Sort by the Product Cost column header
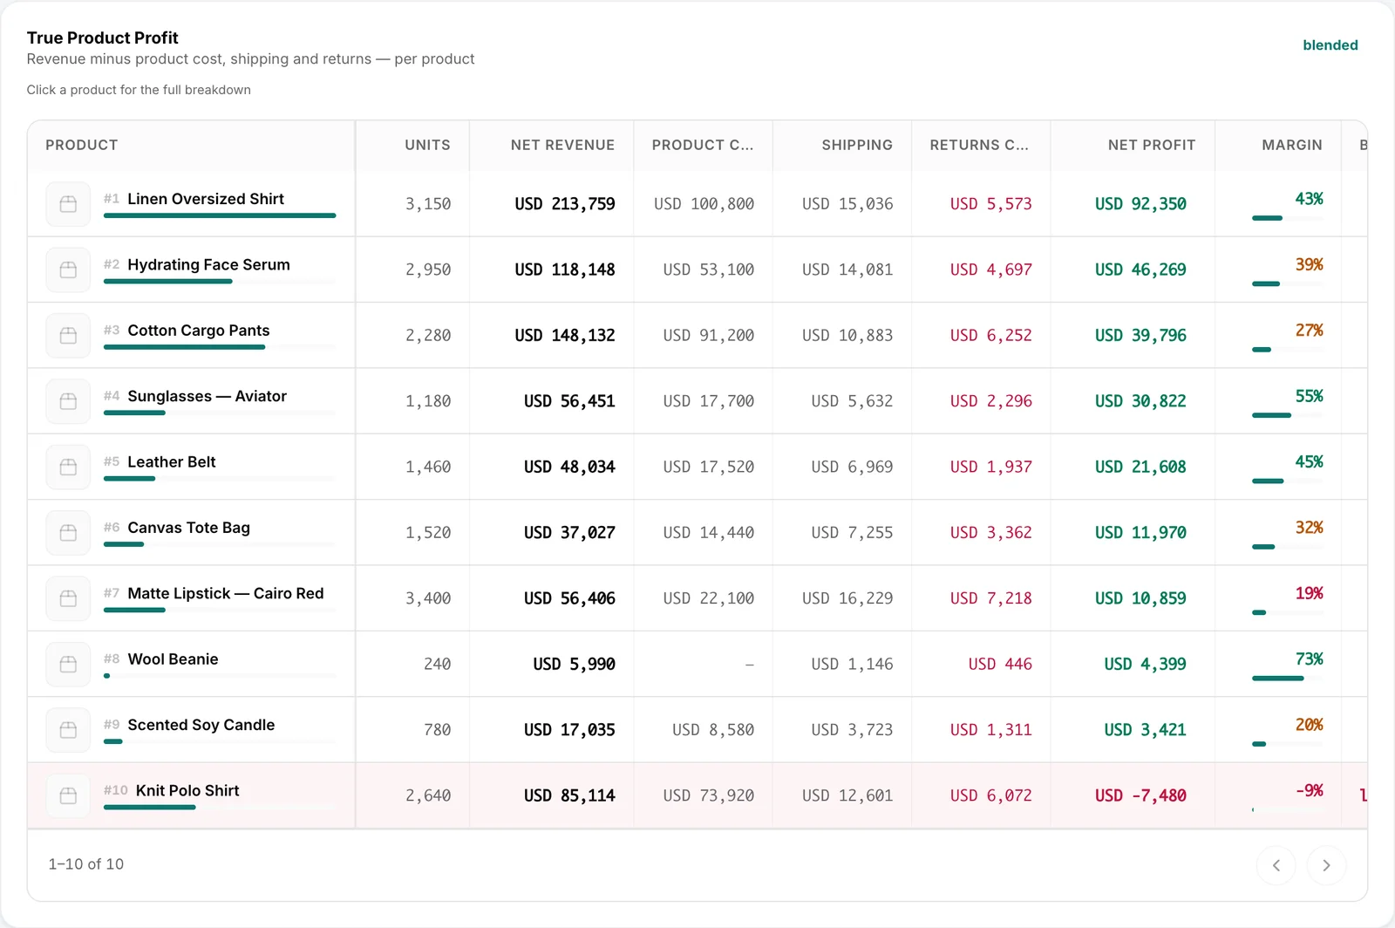Viewport: 1395px width, 928px height. click(703, 145)
